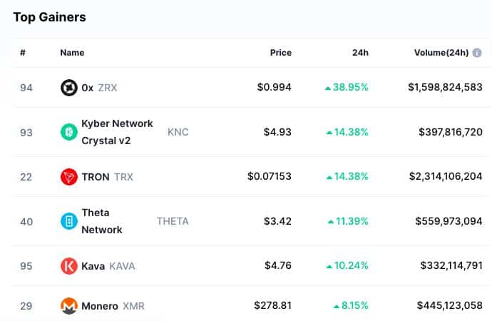Click the orange Monero logo icon
Viewport: 492px width, 321px height.
coord(69,306)
